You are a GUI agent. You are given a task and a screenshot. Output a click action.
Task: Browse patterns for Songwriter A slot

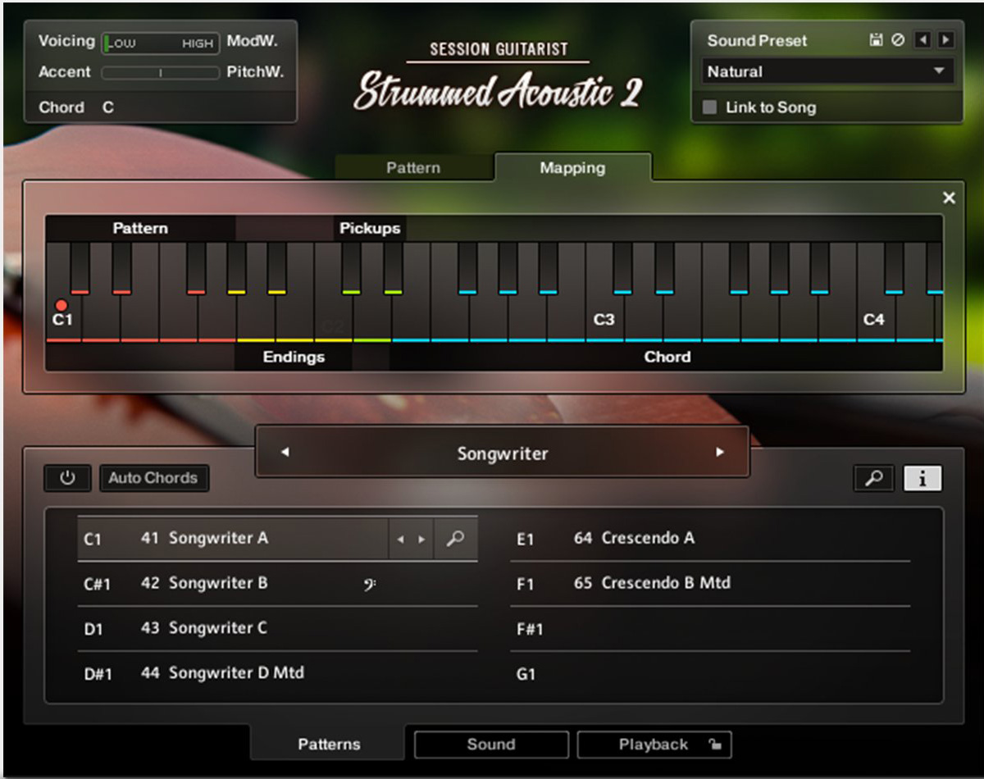click(x=455, y=539)
